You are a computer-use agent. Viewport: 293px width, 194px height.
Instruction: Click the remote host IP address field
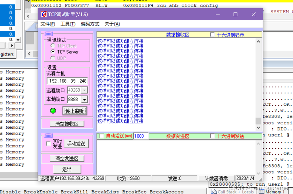(x=67, y=81)
